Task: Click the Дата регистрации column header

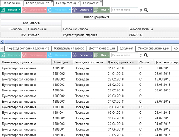Action: 166,62
